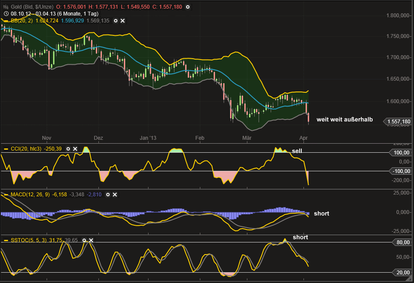The image size is (414, 283).
Task: Click the Jan '13 label on time axis
Action: coord(148,138)
